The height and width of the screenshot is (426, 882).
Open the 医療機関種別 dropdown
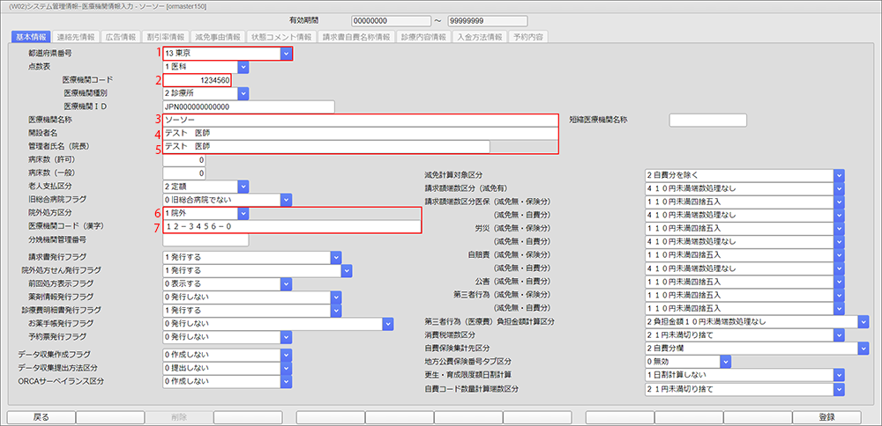(243, 93)
